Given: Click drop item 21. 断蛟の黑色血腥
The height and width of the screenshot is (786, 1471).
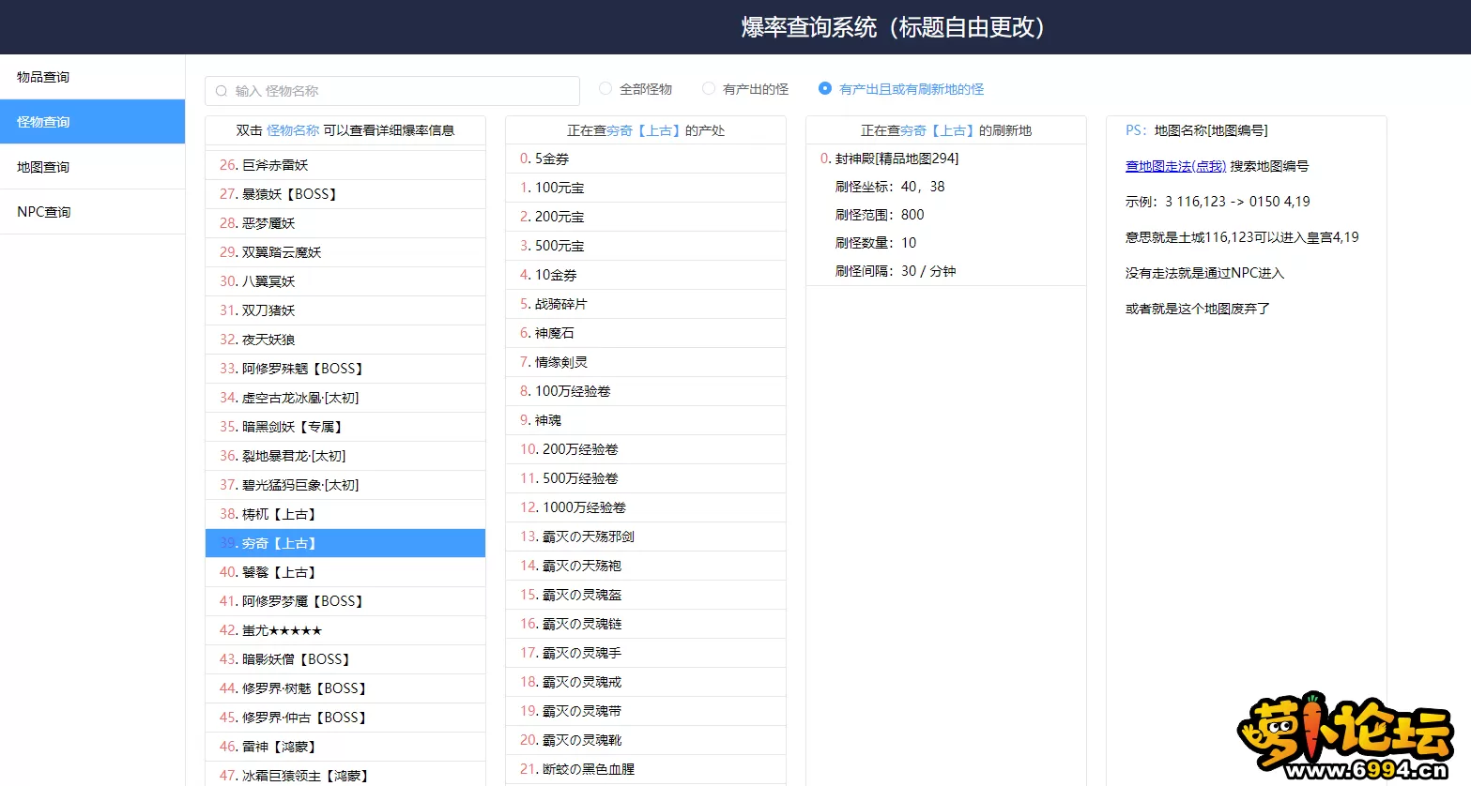Looking at the screenshot, I should (646, 769).
